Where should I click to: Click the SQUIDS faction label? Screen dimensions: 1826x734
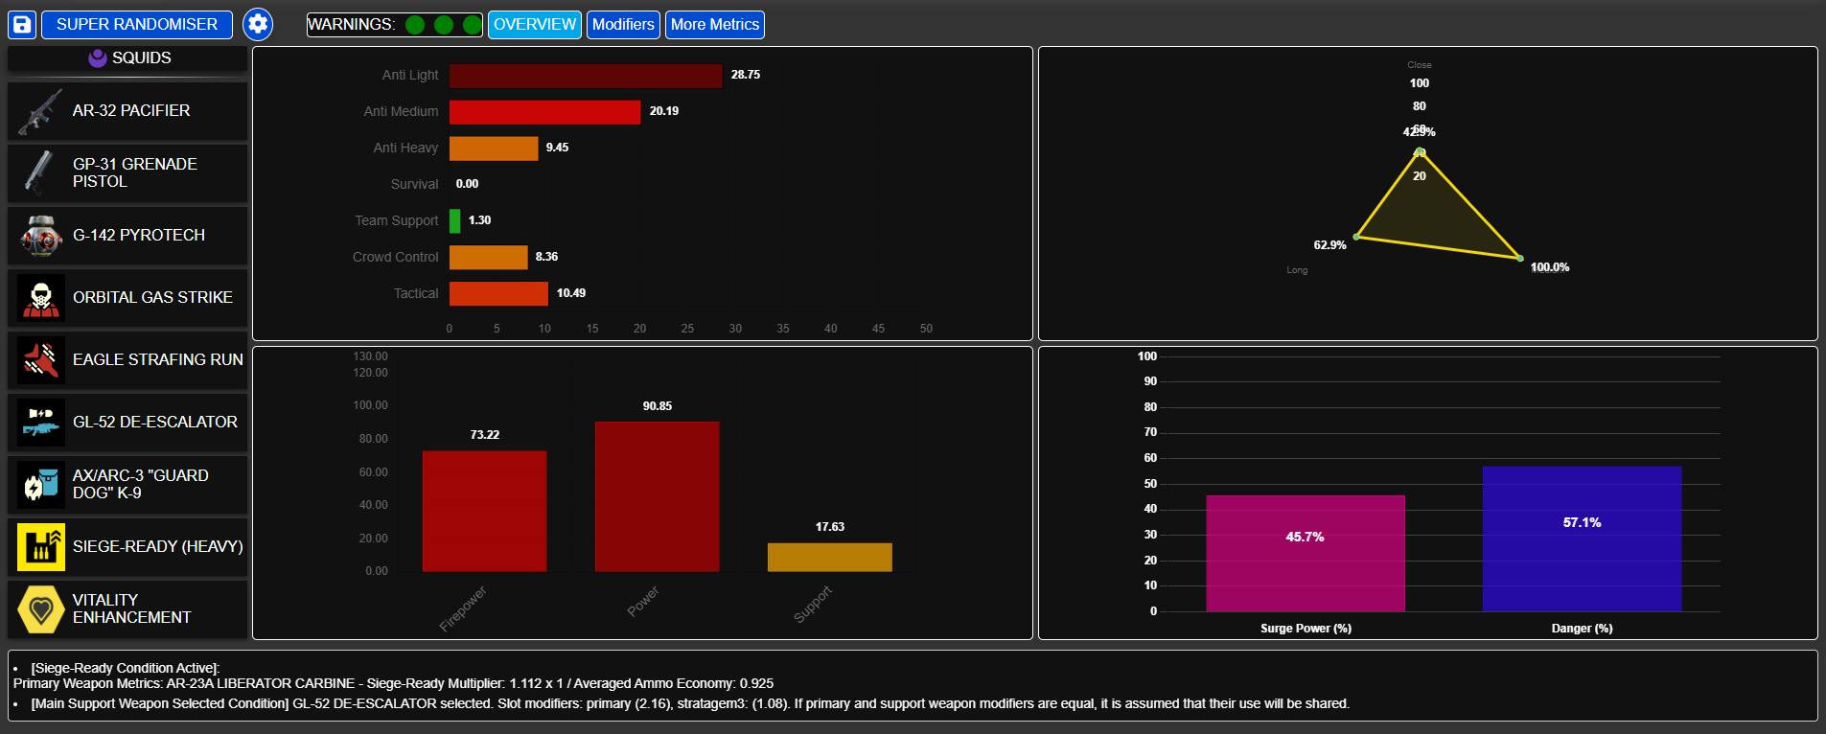[142, 57]
